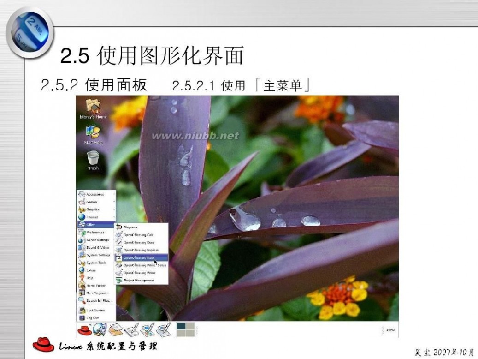Viewport: 478px width, 359px height.
Task: Launch OpenOffice Calc from the panel
Action: (164, 329)
